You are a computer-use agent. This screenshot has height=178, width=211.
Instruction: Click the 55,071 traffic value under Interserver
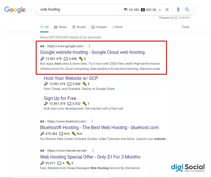[x=50, y=163]
